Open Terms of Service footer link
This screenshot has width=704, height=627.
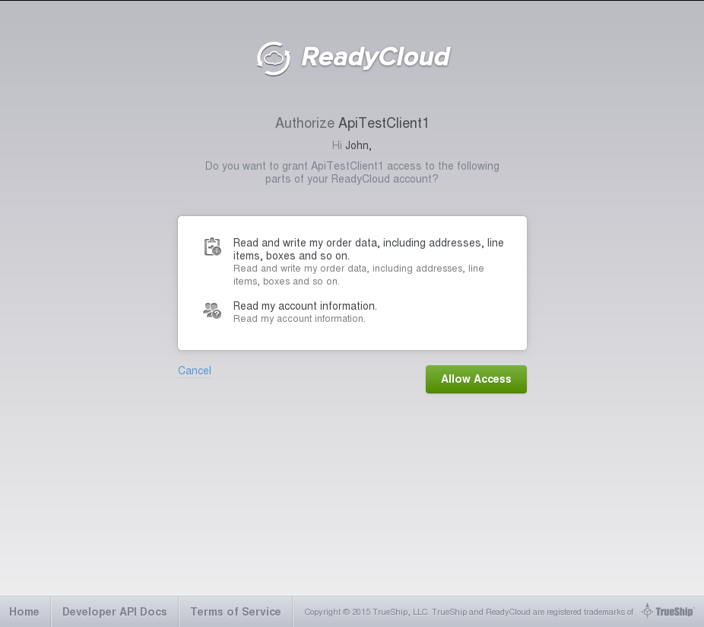click(236, 612)
